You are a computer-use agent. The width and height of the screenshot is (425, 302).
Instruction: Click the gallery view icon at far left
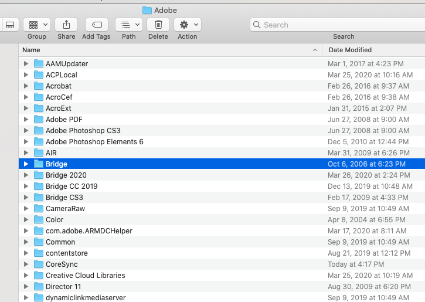coord(10,25)
